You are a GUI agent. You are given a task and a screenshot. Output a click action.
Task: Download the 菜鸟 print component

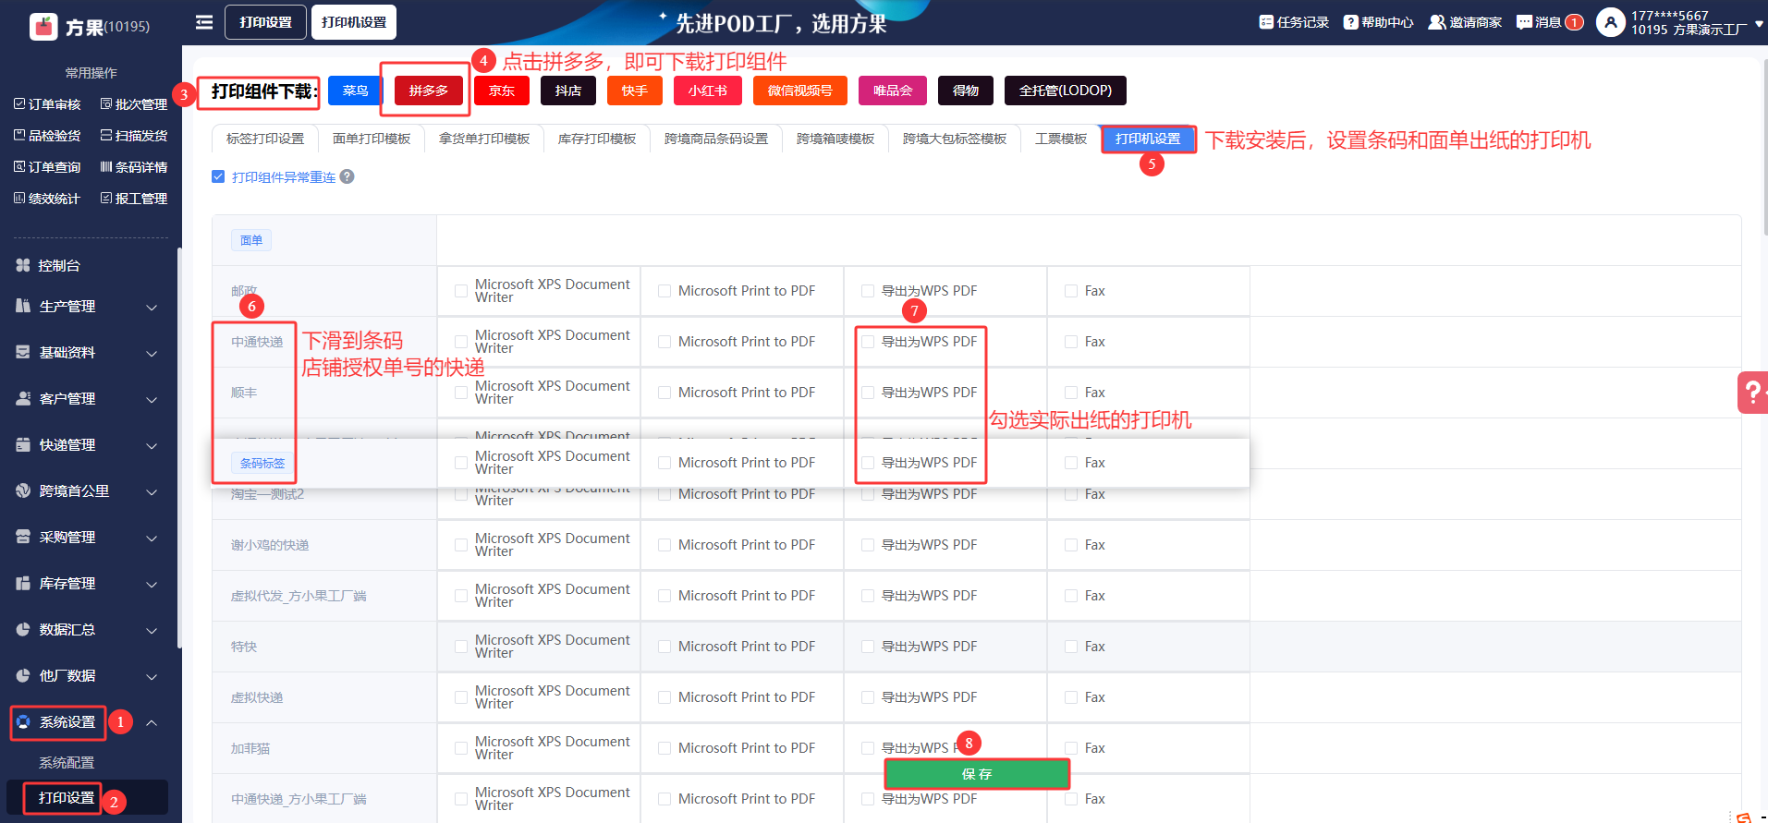[x=355, y=91]
